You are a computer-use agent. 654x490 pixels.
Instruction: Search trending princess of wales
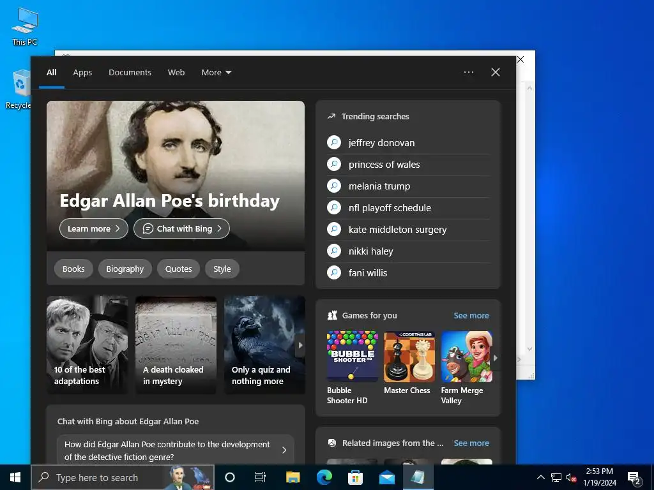408,165
